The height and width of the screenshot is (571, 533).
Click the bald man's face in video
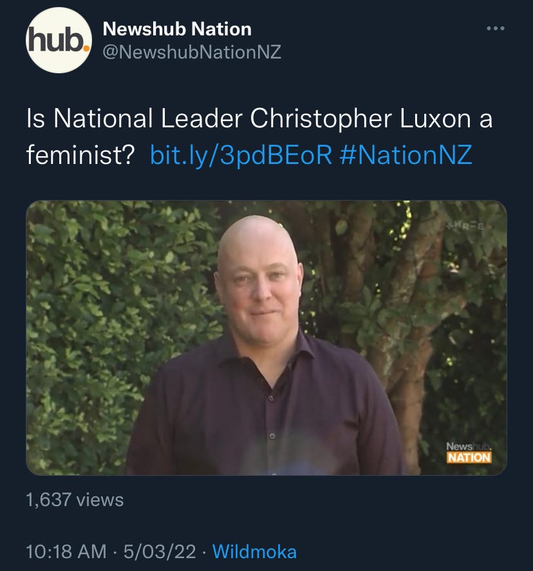pos(259,287)
